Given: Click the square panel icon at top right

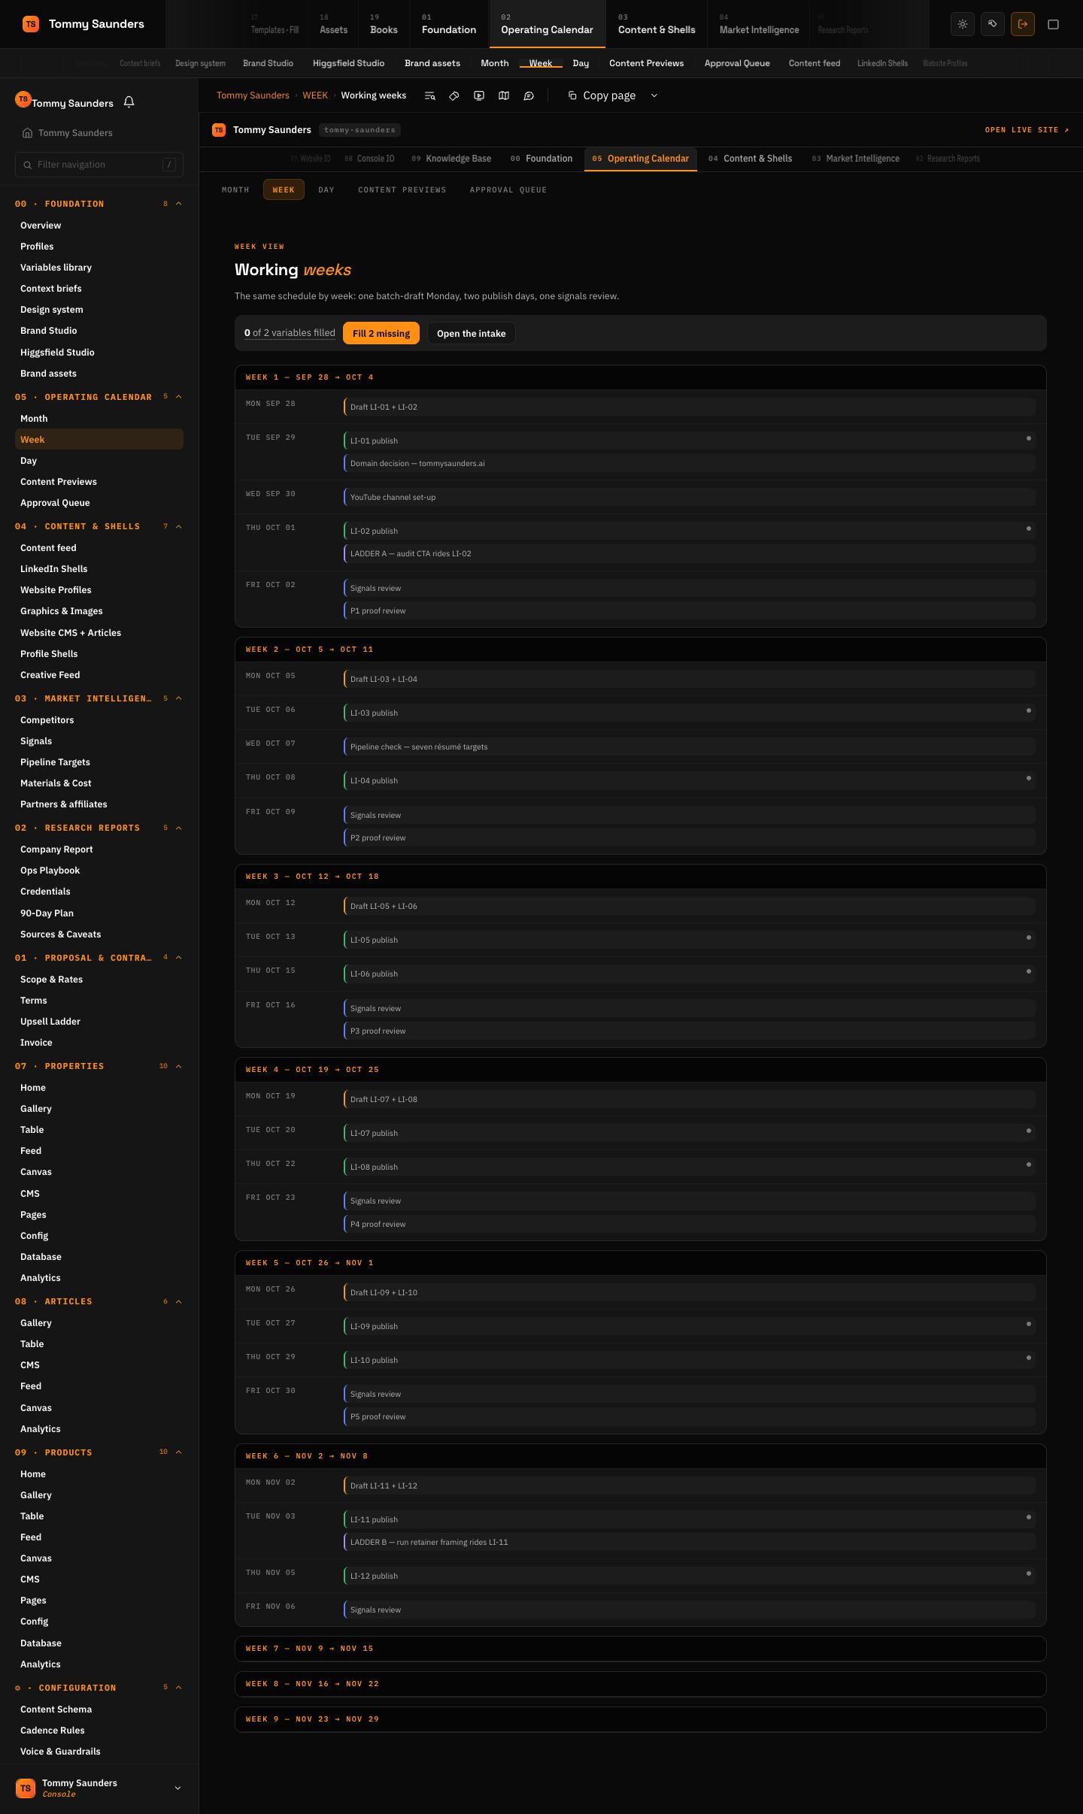Looking at the screenshot, I should pyautogui.click(x=1054, y=24).
